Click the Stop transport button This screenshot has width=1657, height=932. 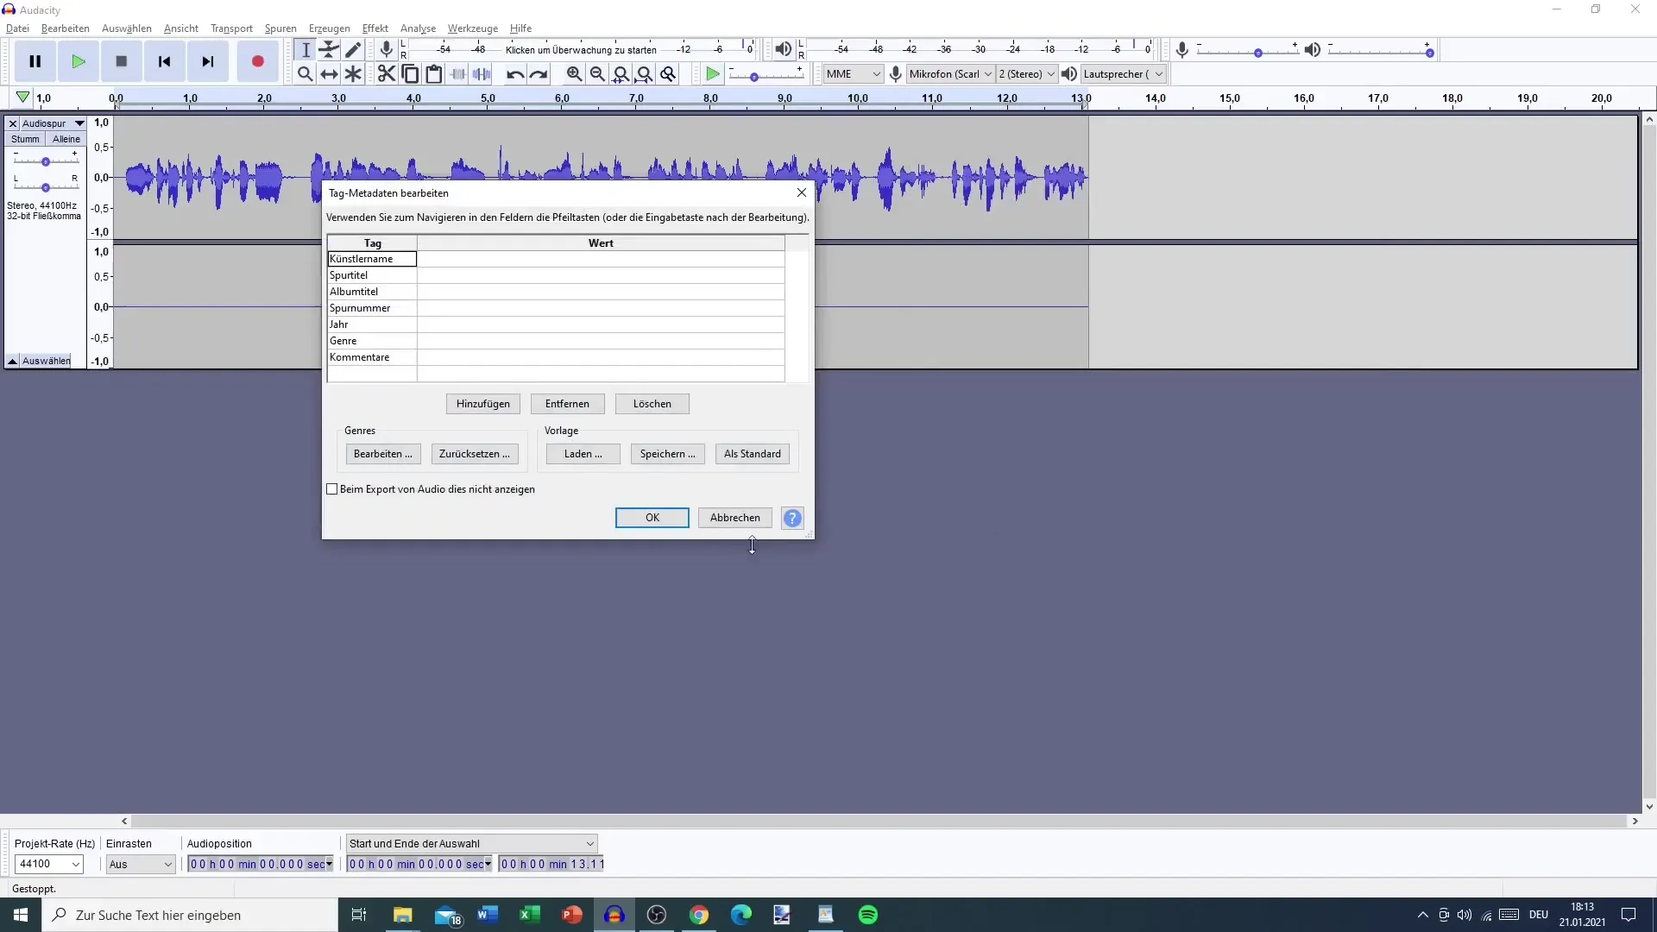[122, 61]
